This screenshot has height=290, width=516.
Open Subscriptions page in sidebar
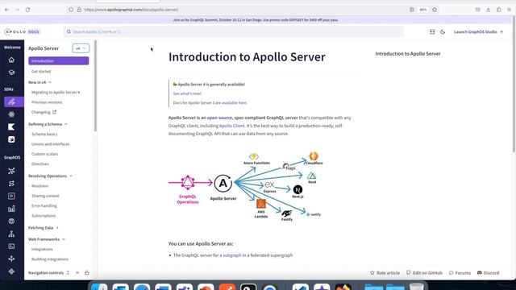44,216
